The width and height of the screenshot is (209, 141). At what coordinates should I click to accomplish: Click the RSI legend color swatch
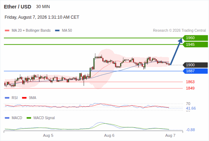[x=7, y=98]
